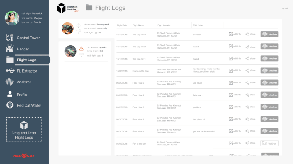This screenshot has width=293, height=164.
Task: Open the Analyzer page
Action: [x=24, y=82]
